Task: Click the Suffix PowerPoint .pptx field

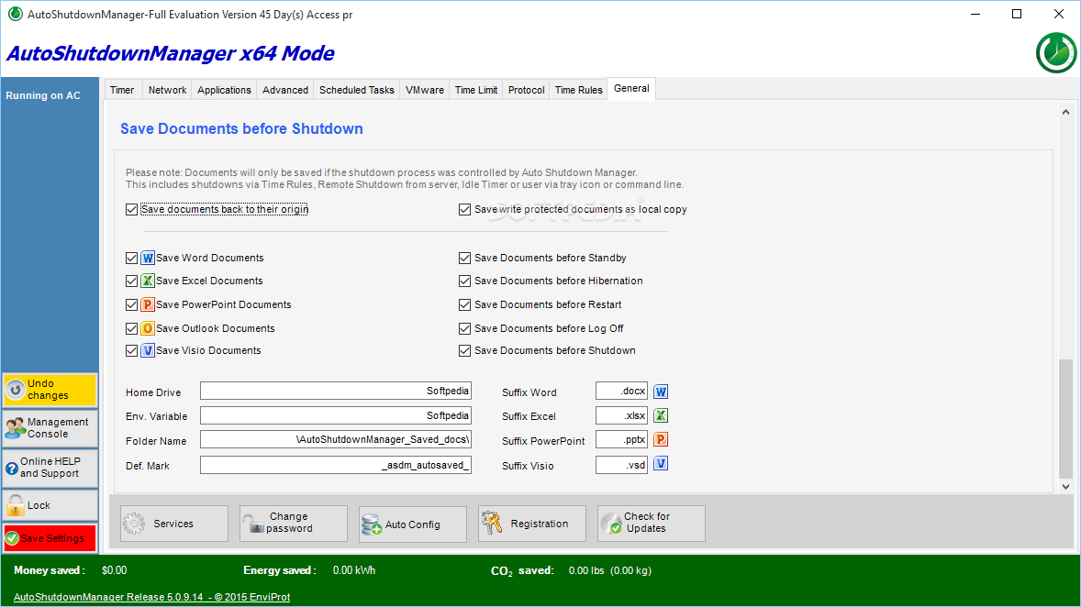Action: (622, 439)
